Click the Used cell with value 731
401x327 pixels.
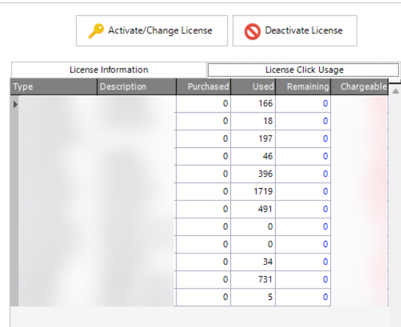point(253,280)
